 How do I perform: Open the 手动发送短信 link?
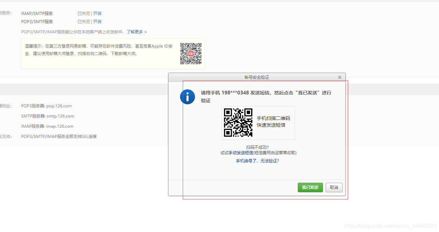pyautogui.click(x=241, y=153)
